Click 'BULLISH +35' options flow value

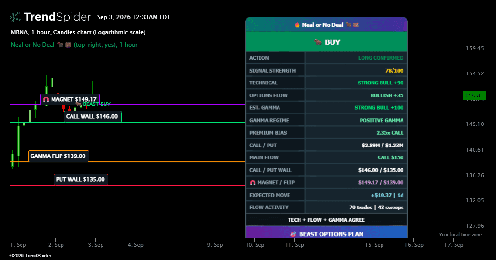tap(387, 95)
